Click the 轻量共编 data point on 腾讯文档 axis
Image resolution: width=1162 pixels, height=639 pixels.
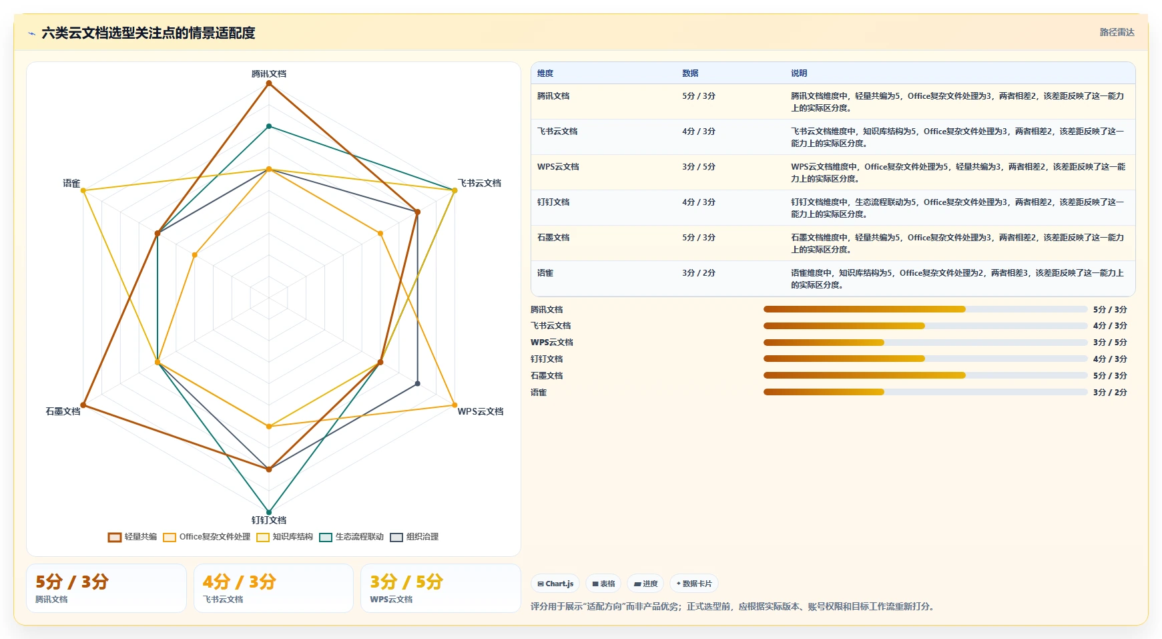[x=269, y=83]
